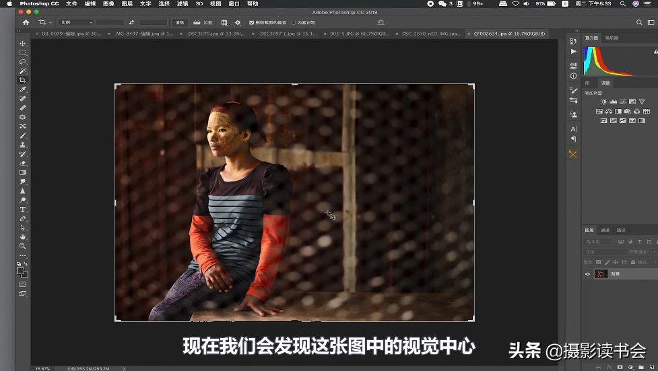Open the File menu

(71, 4)
